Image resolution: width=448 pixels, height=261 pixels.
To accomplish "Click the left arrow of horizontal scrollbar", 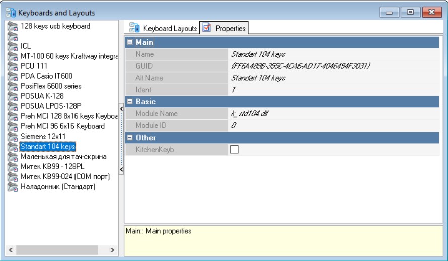I will tap(10, 250).
